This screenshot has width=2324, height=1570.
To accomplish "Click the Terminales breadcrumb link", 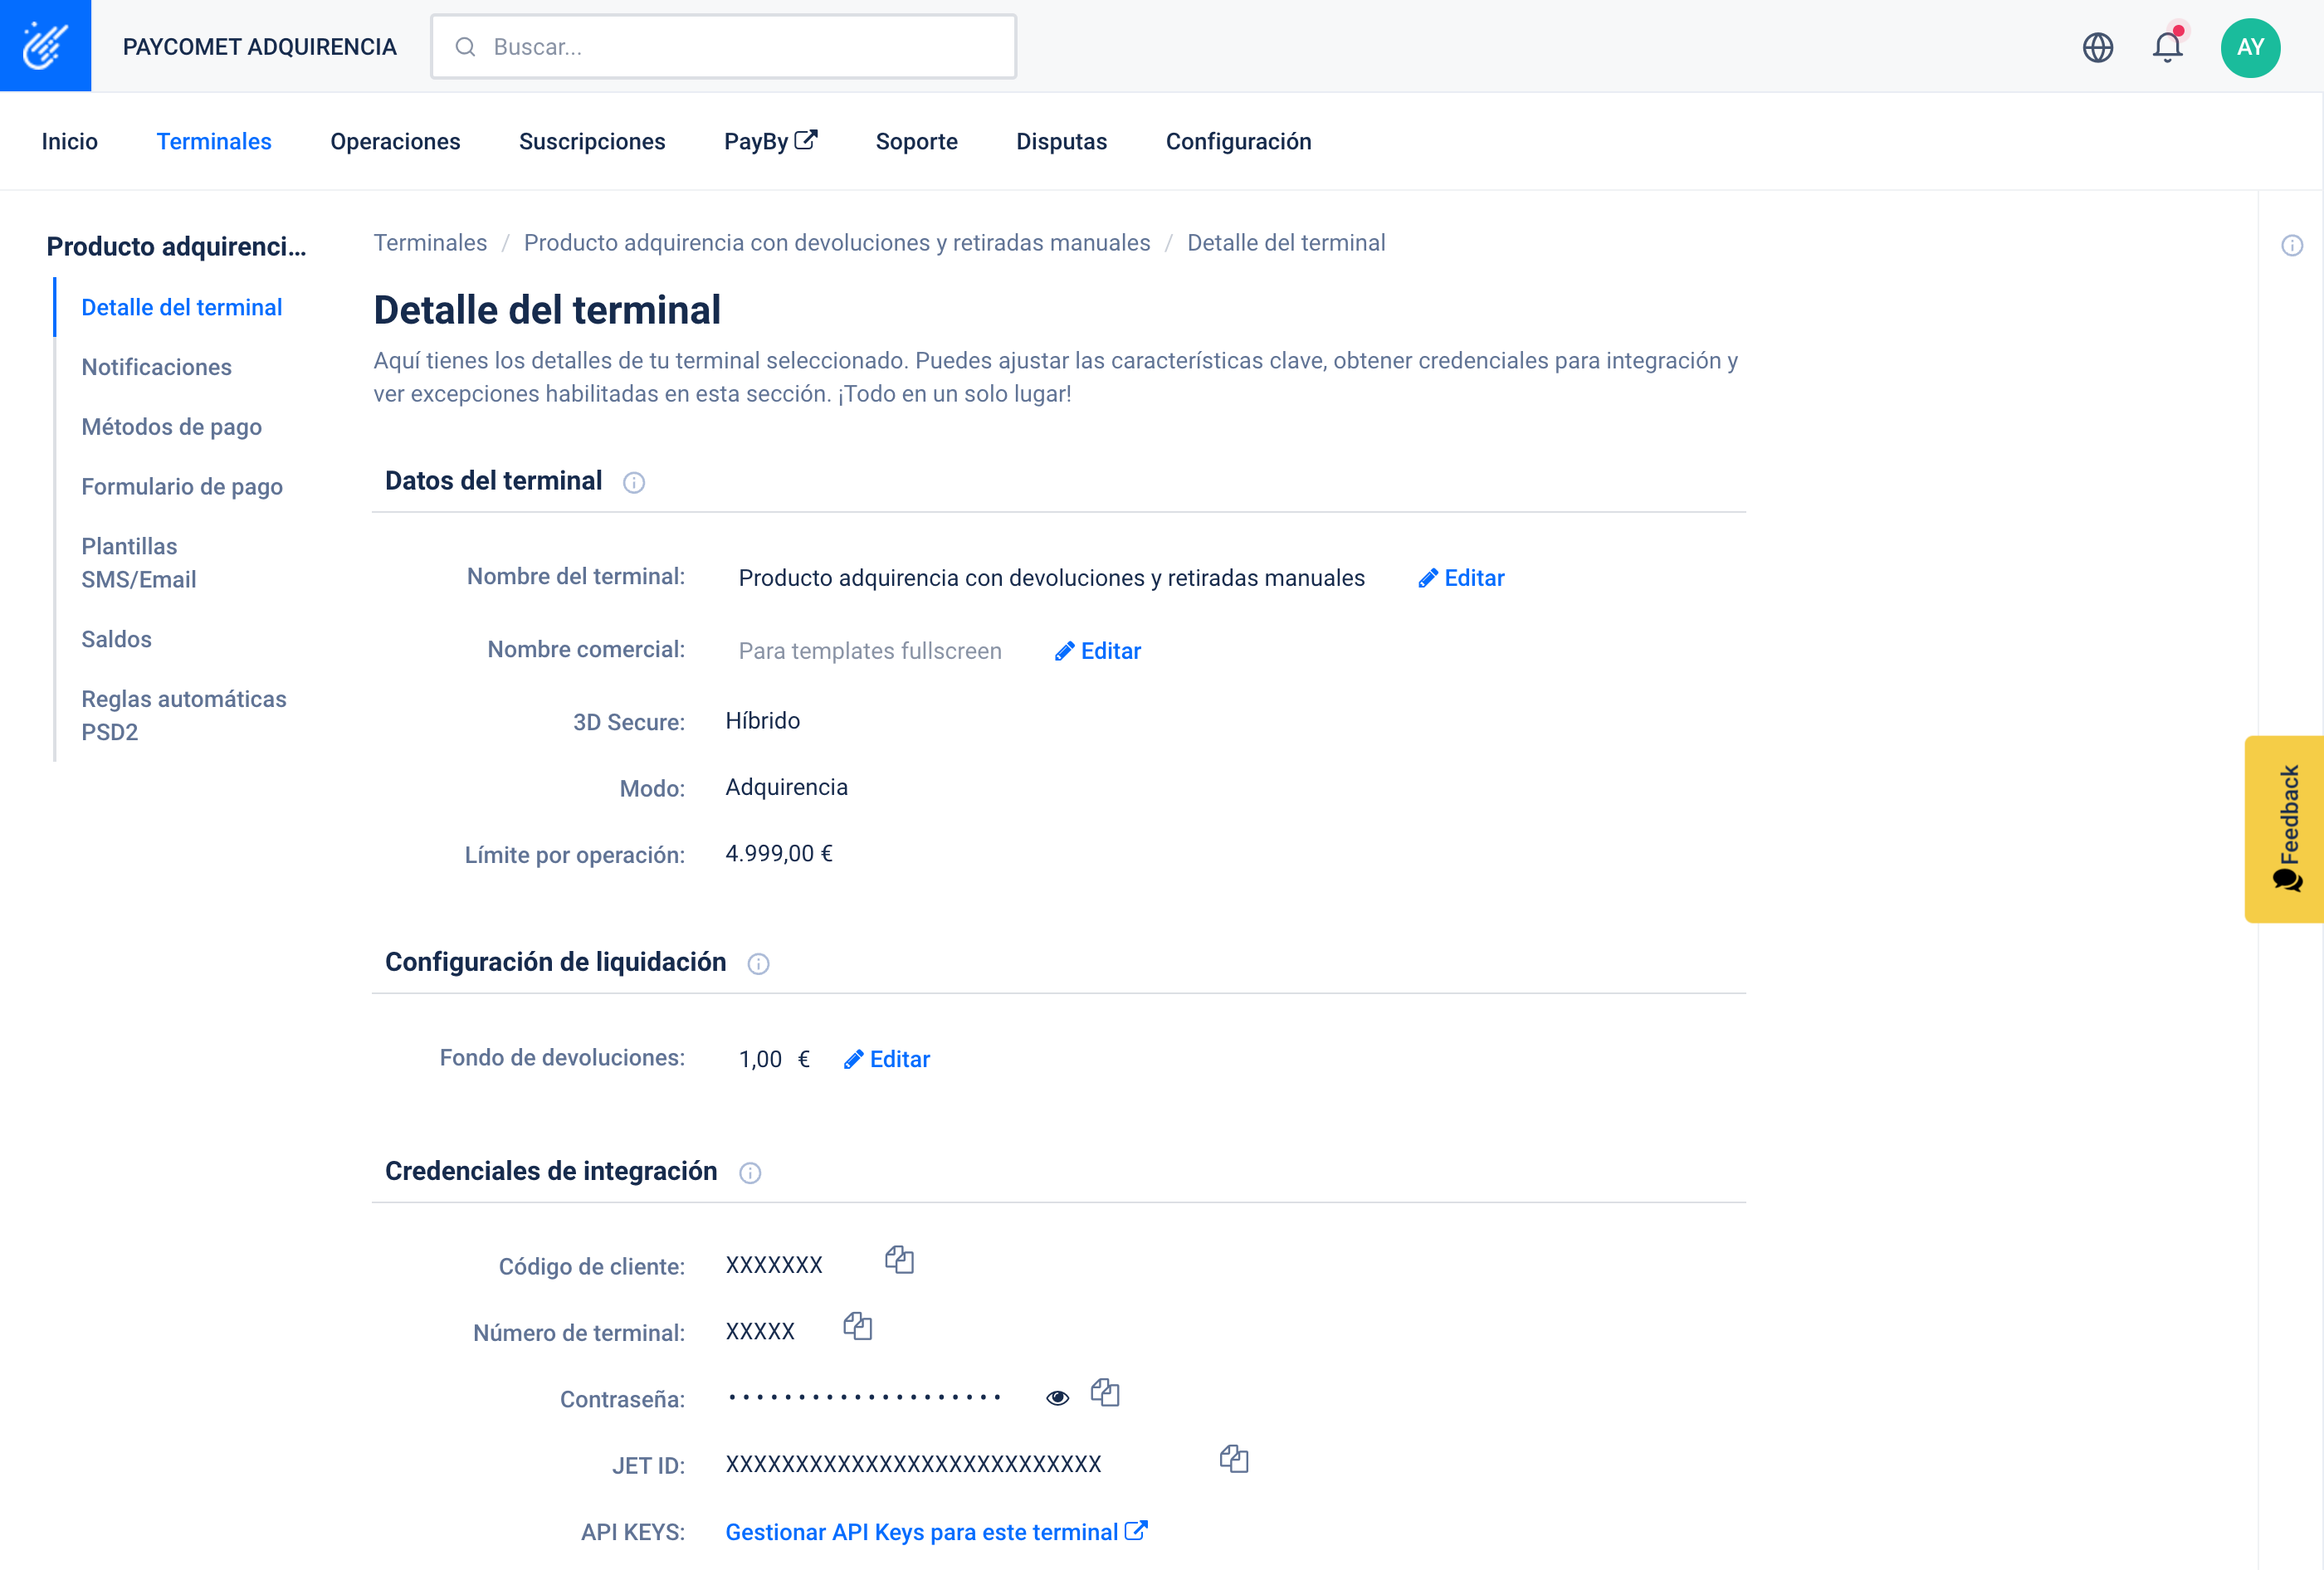I will (430, 243).
